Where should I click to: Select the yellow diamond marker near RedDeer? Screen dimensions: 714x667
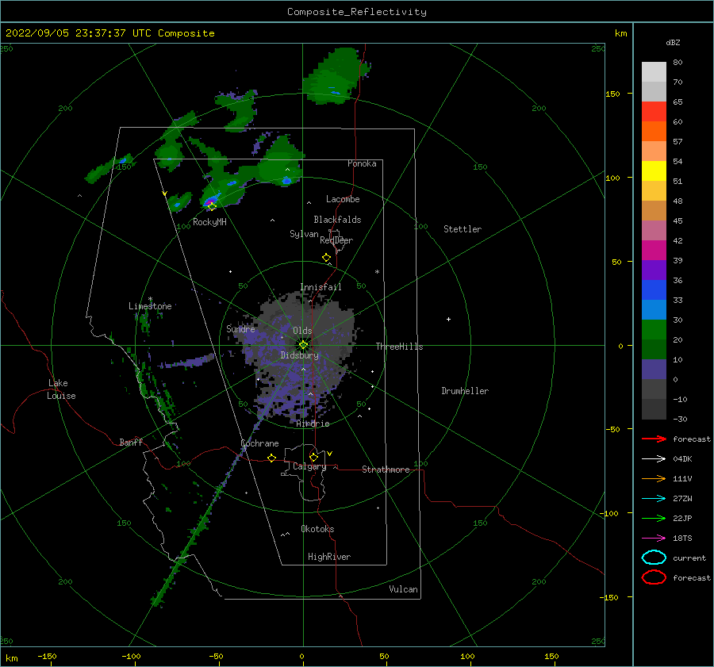pyautogui.click(x=327, y=258)
